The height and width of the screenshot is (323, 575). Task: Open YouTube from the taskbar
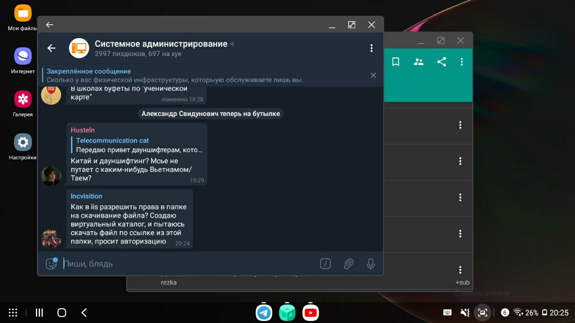tap(310, 313)
